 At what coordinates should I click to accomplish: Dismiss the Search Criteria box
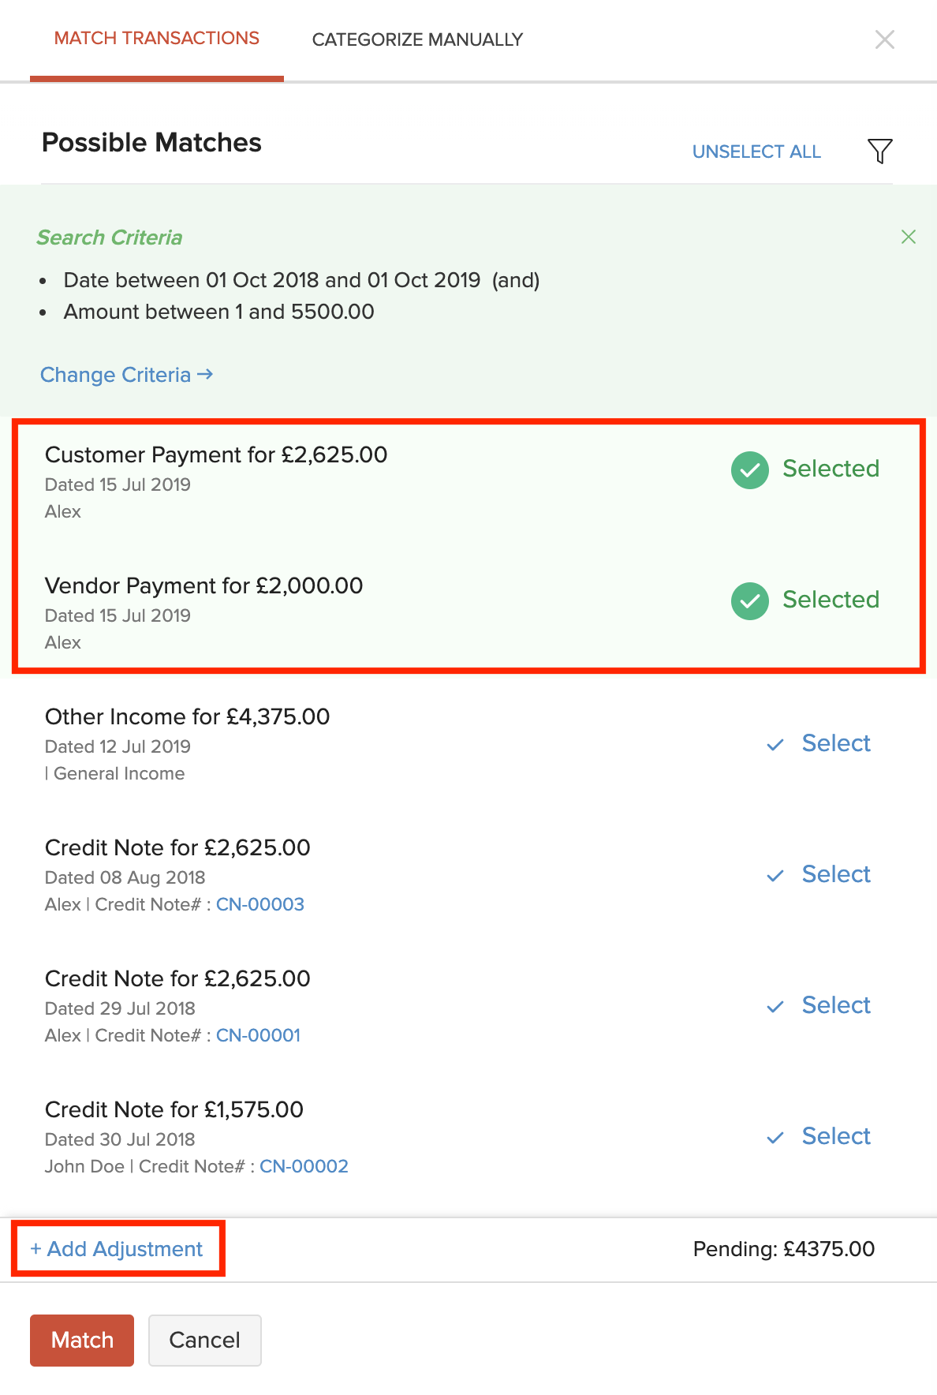pyautogui.click(x=908, y=237)
